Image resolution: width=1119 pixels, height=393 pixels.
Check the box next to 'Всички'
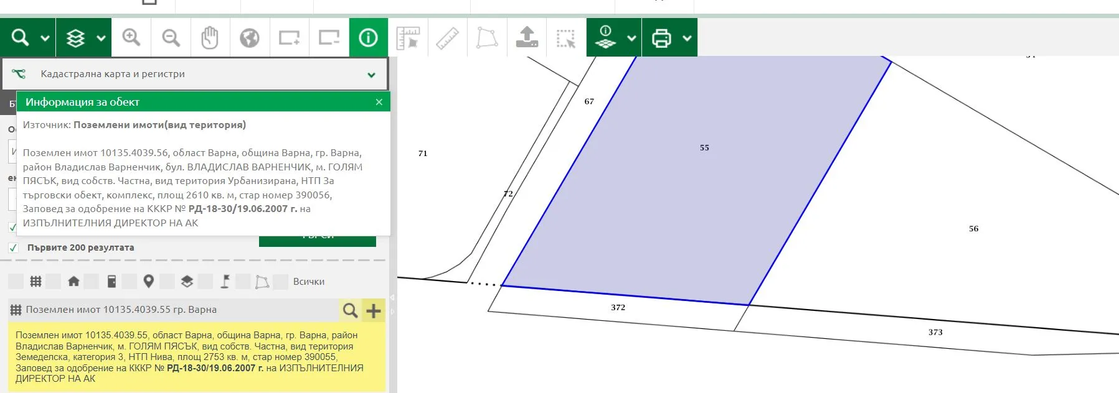pyautogui.click(x=281, y=282)
